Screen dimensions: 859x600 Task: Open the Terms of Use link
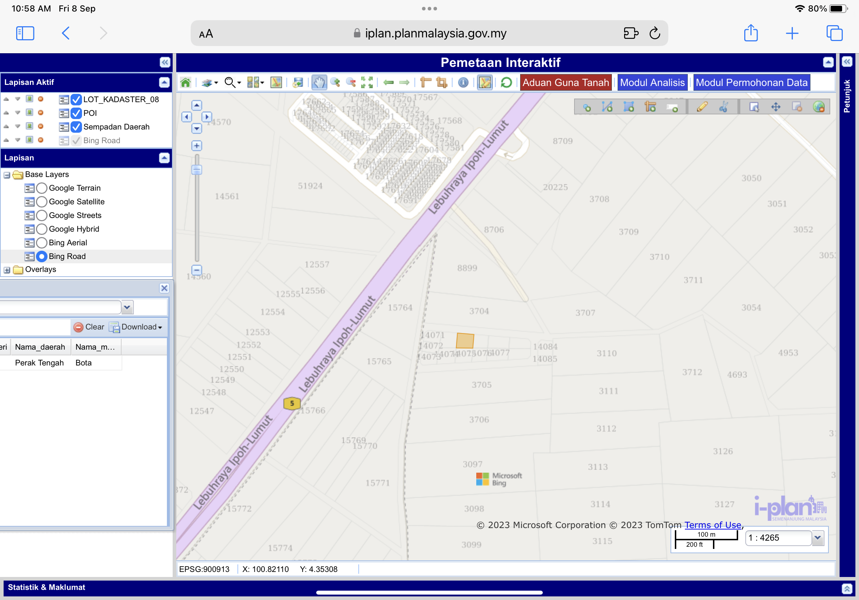click(x=712, y=525)
